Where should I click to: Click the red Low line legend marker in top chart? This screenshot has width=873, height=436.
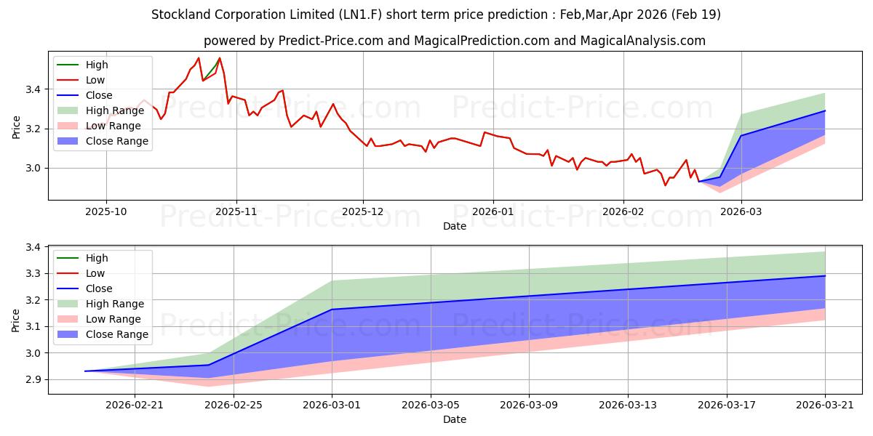pos(69,80)
